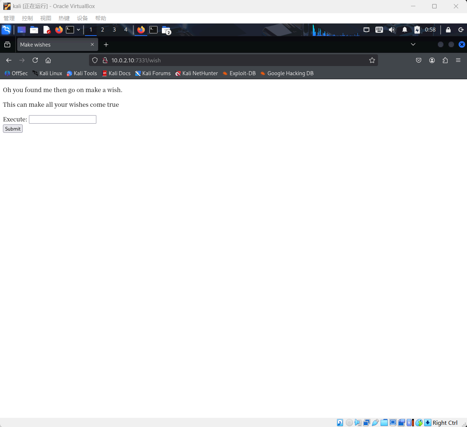Bookmark this page with the star icon
This screenshot has height=427, width=467.
pos(372,60)
